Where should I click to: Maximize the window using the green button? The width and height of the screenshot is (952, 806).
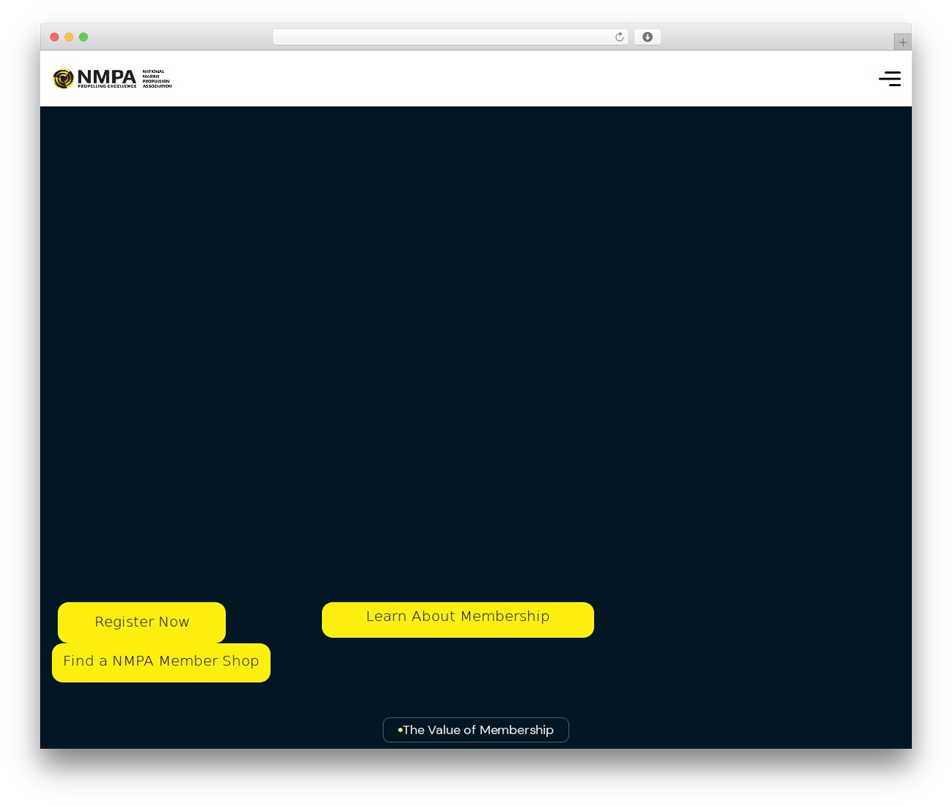[x=83, y=37]
